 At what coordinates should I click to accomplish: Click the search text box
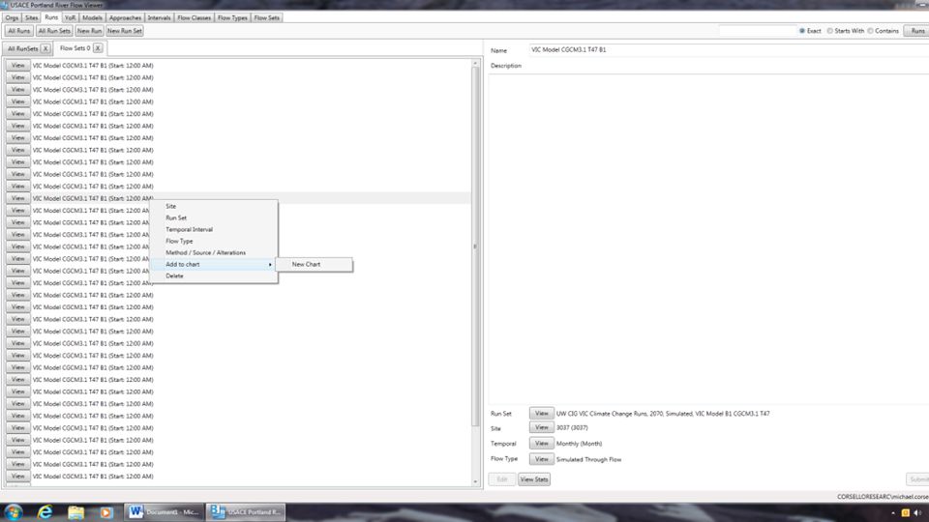pos(757,31)
